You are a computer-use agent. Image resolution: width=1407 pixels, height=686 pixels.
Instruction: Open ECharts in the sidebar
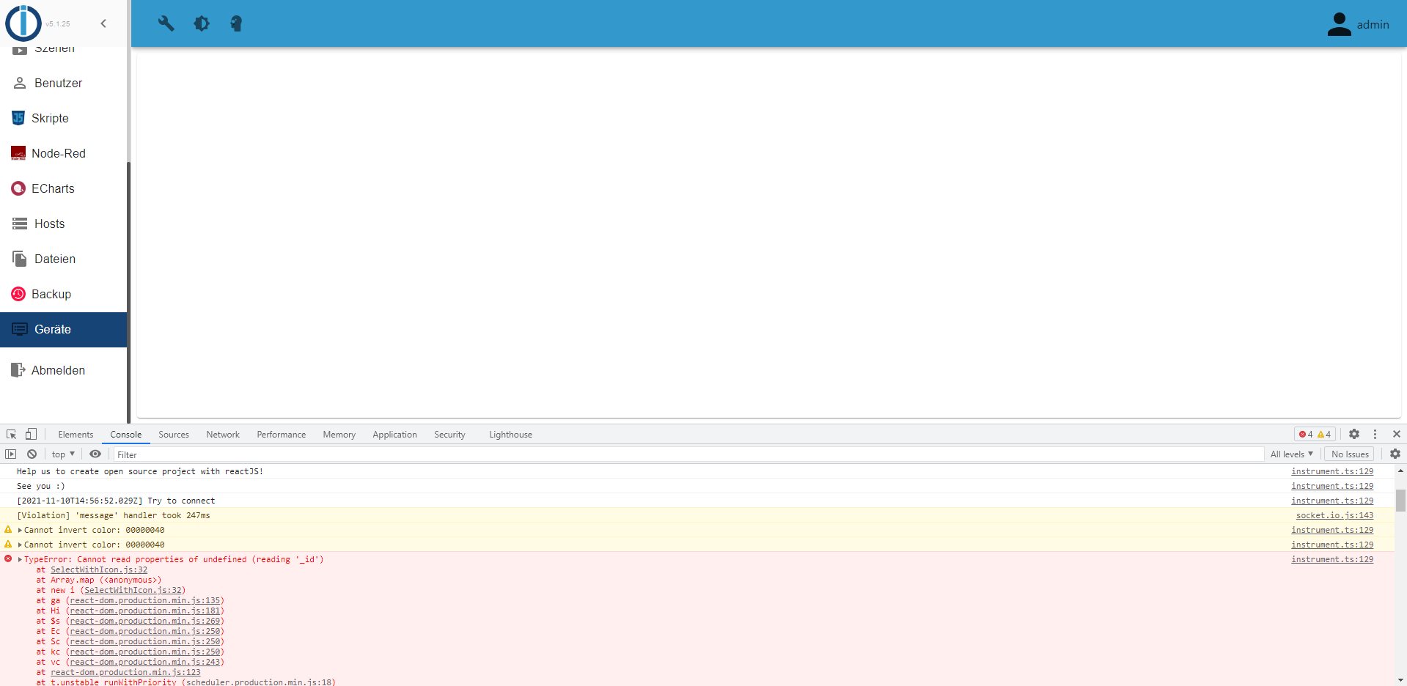64,188
